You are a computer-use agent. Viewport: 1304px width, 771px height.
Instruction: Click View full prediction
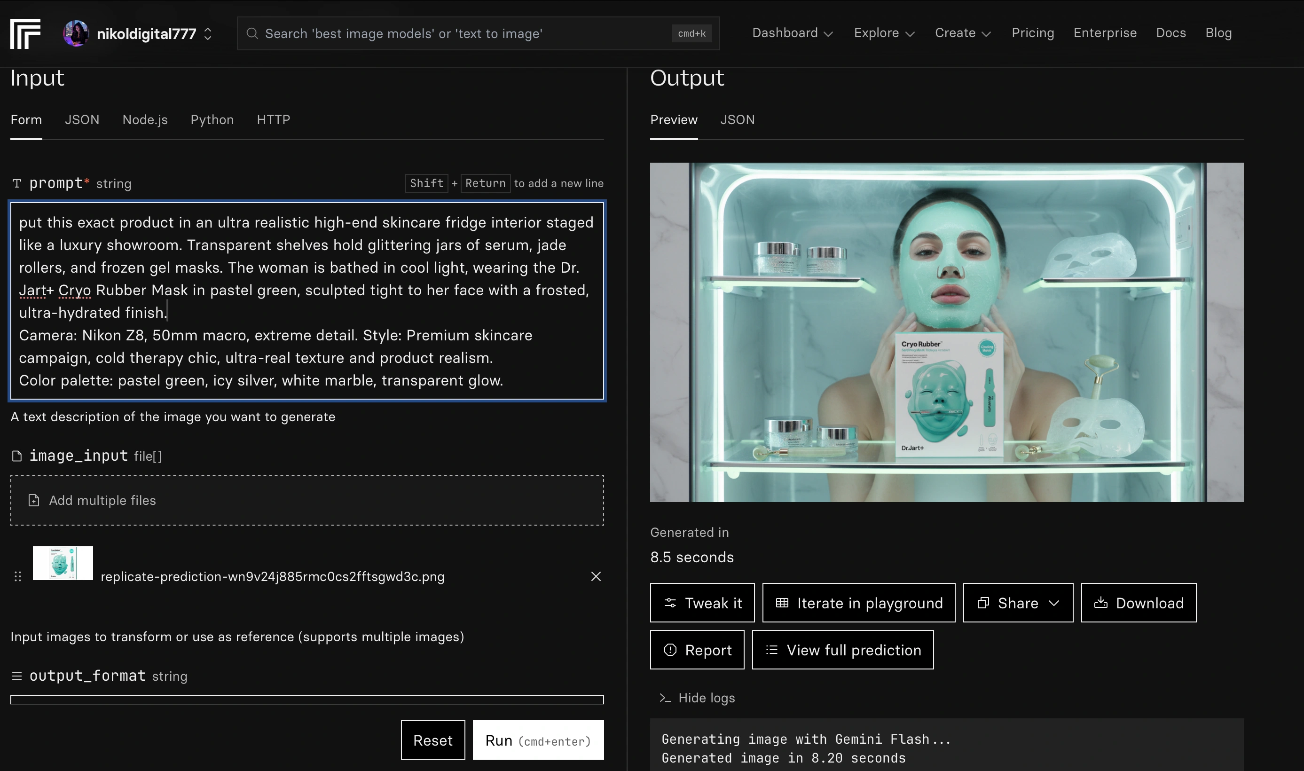(x=843, y=650)
